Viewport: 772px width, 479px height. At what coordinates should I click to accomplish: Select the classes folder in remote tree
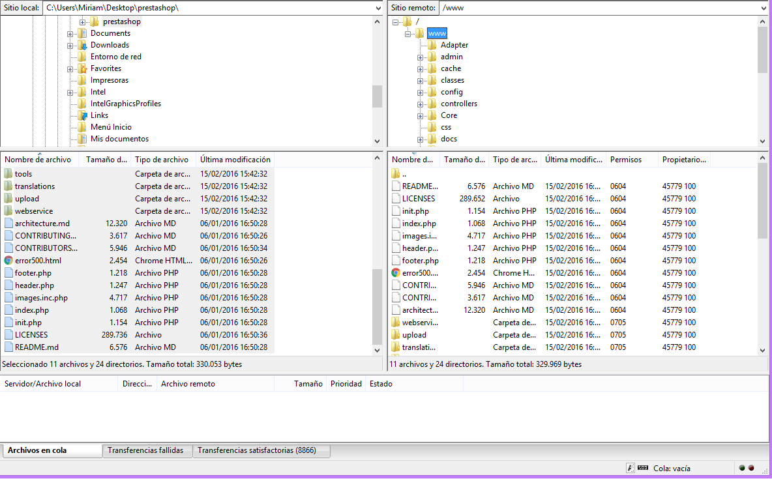452,80
